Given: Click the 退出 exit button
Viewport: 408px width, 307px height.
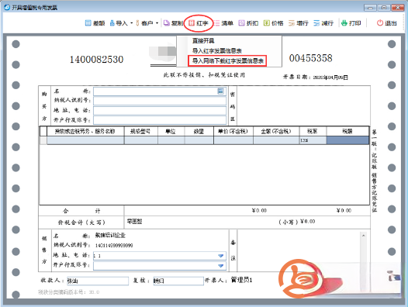Looking at the screenshot, I should coord(387,23).
